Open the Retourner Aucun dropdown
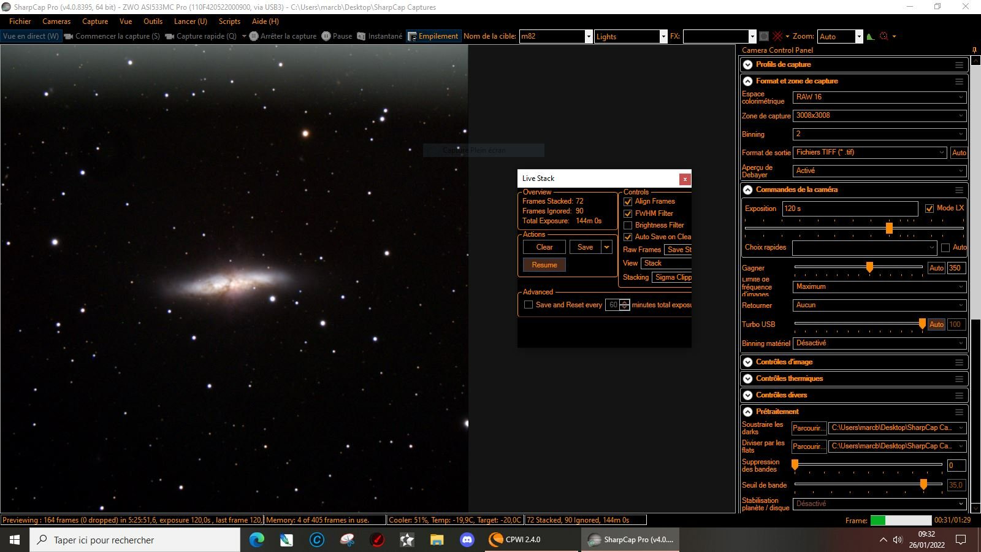The image size is (981, 552). [x=880, y=305]
